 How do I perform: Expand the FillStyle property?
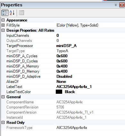[3, 25]
